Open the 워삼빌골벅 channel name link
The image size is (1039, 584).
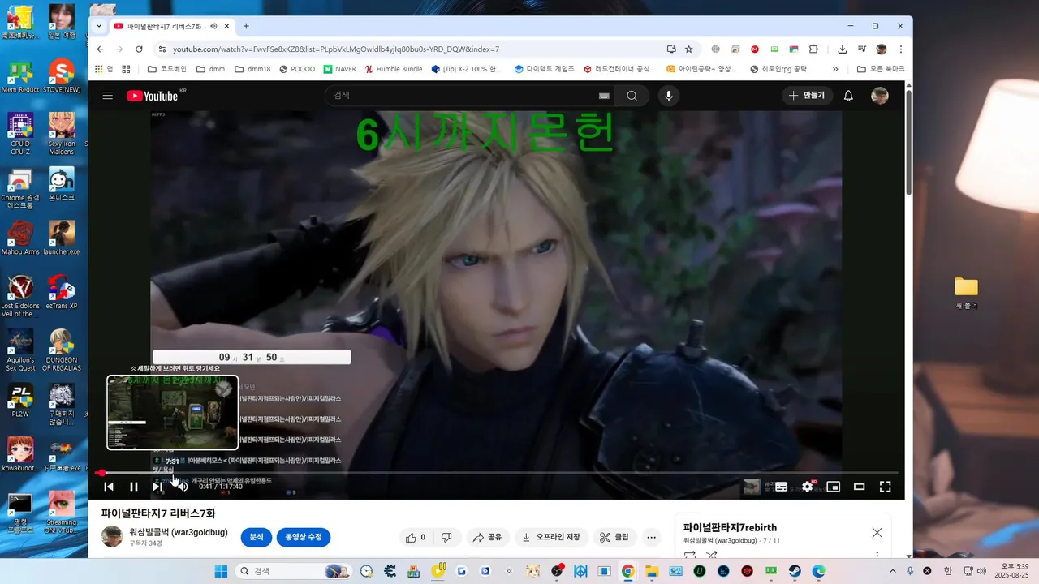179,532
